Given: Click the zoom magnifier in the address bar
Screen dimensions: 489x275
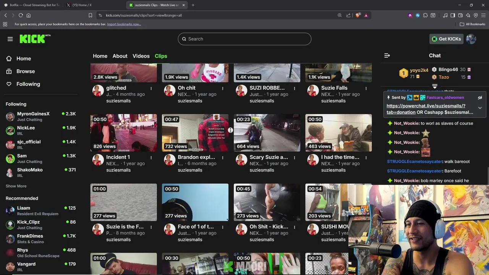Looking at the screenshot, I should click(340, 15).
